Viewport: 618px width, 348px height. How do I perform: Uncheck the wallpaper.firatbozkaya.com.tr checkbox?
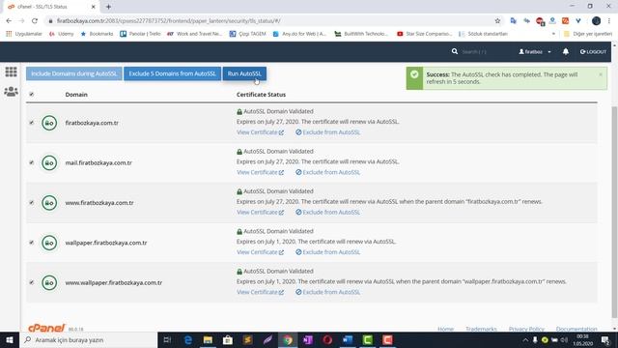click(x=32, y=243)
